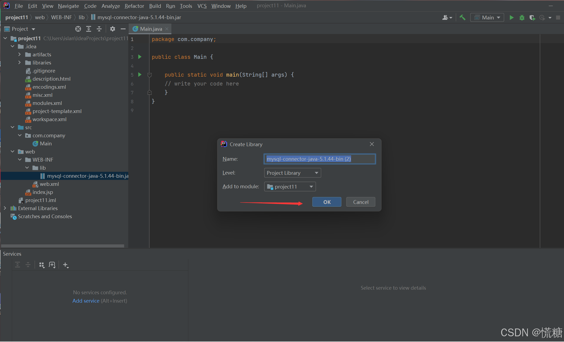Open the profiler run icon
This screenshot has height=342, width=564.
542,18
